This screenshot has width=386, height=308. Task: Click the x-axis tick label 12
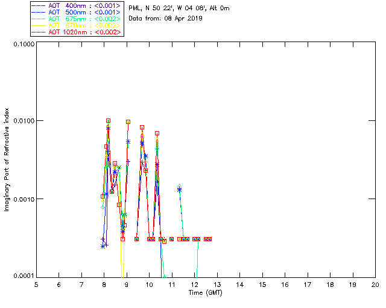(194, 284)
